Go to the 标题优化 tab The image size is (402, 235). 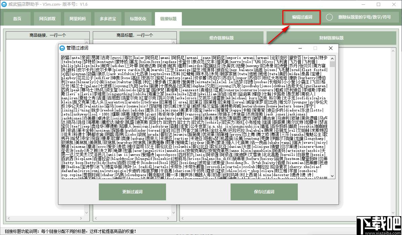tap(138, 19)
